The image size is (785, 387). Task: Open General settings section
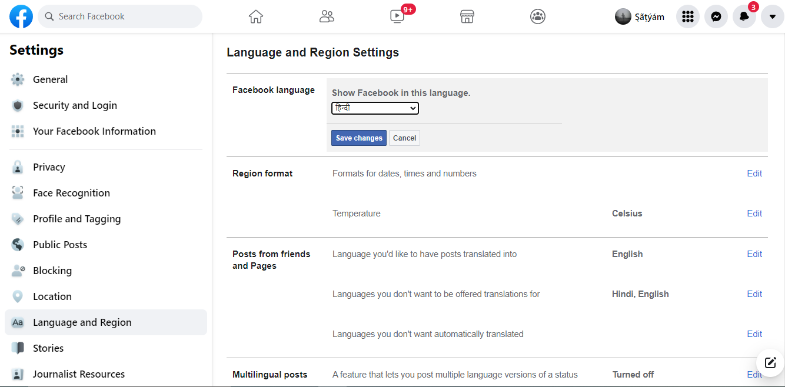[106, 79]
